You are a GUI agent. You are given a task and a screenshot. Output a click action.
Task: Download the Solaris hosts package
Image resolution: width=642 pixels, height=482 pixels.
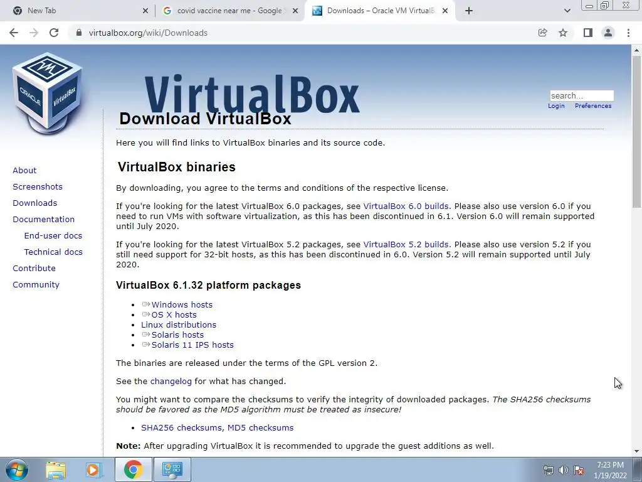pos(177,335)
